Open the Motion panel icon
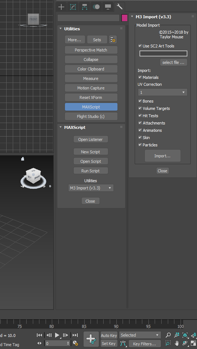The image size is (197, 349). 96,7
